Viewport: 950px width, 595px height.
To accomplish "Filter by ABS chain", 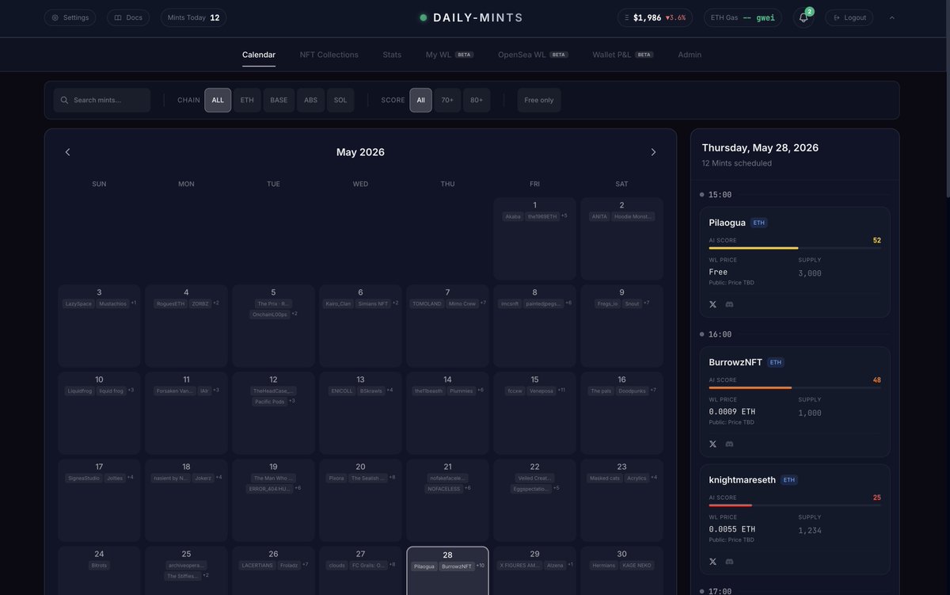I will click(310, 100).
